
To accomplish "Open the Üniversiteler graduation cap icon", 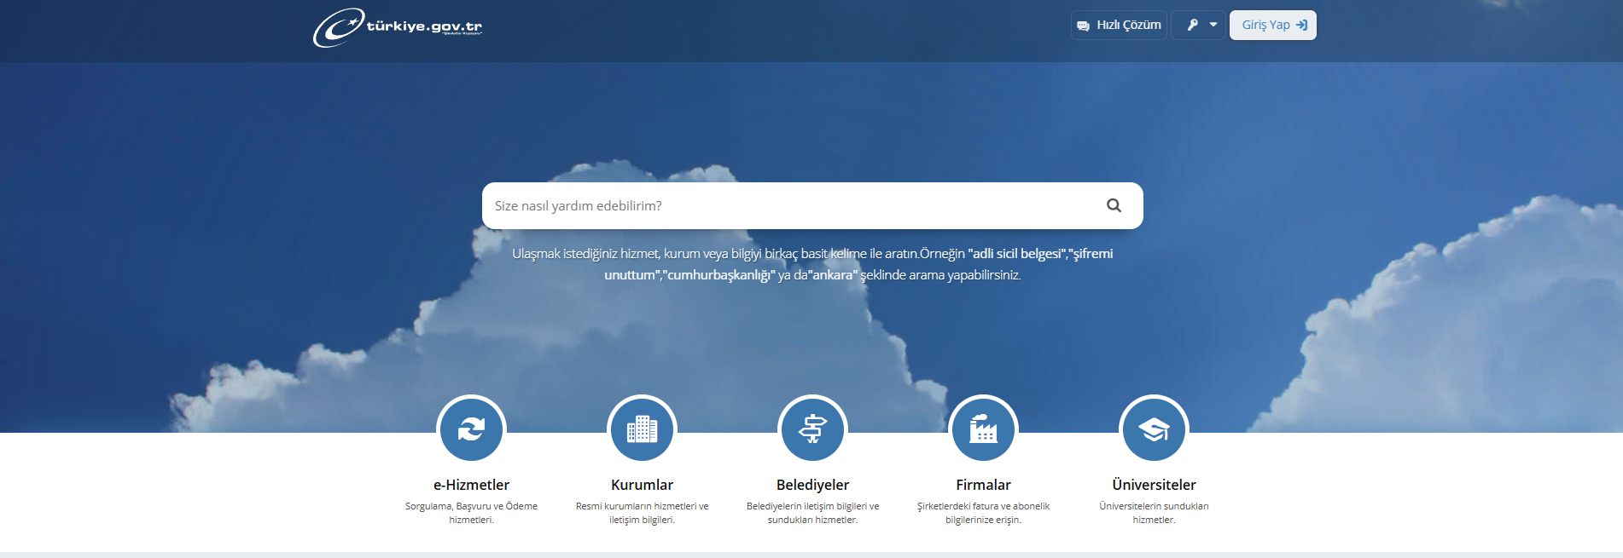I will [x=1154, y=429].
